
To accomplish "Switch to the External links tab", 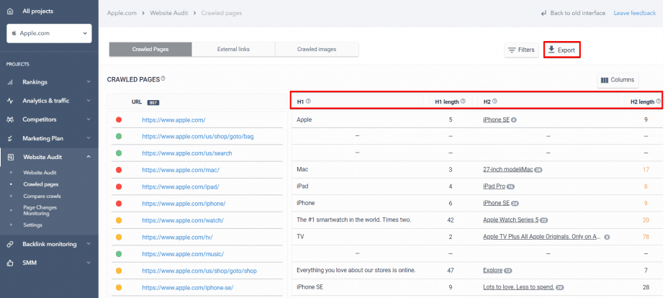I will click(x=233, y=49).
